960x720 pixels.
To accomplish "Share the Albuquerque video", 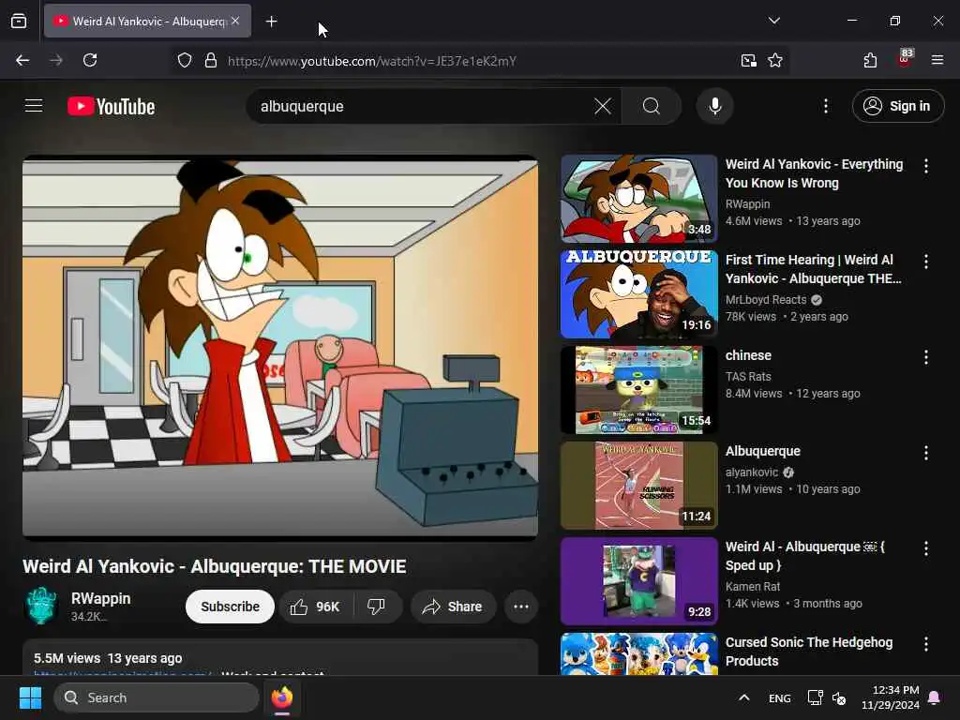I will tap(453, 607).
